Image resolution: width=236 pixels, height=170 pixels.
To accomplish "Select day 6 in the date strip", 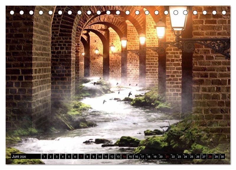I will (75, 156).
